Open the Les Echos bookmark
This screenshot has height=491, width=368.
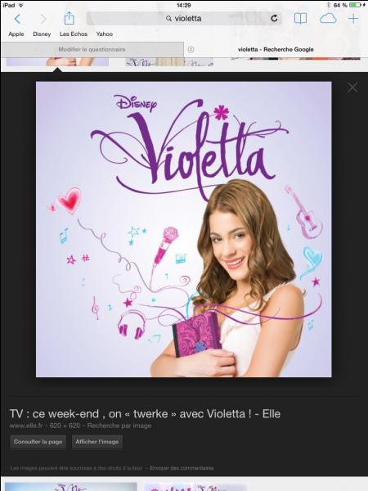click(x=74, y=34)
